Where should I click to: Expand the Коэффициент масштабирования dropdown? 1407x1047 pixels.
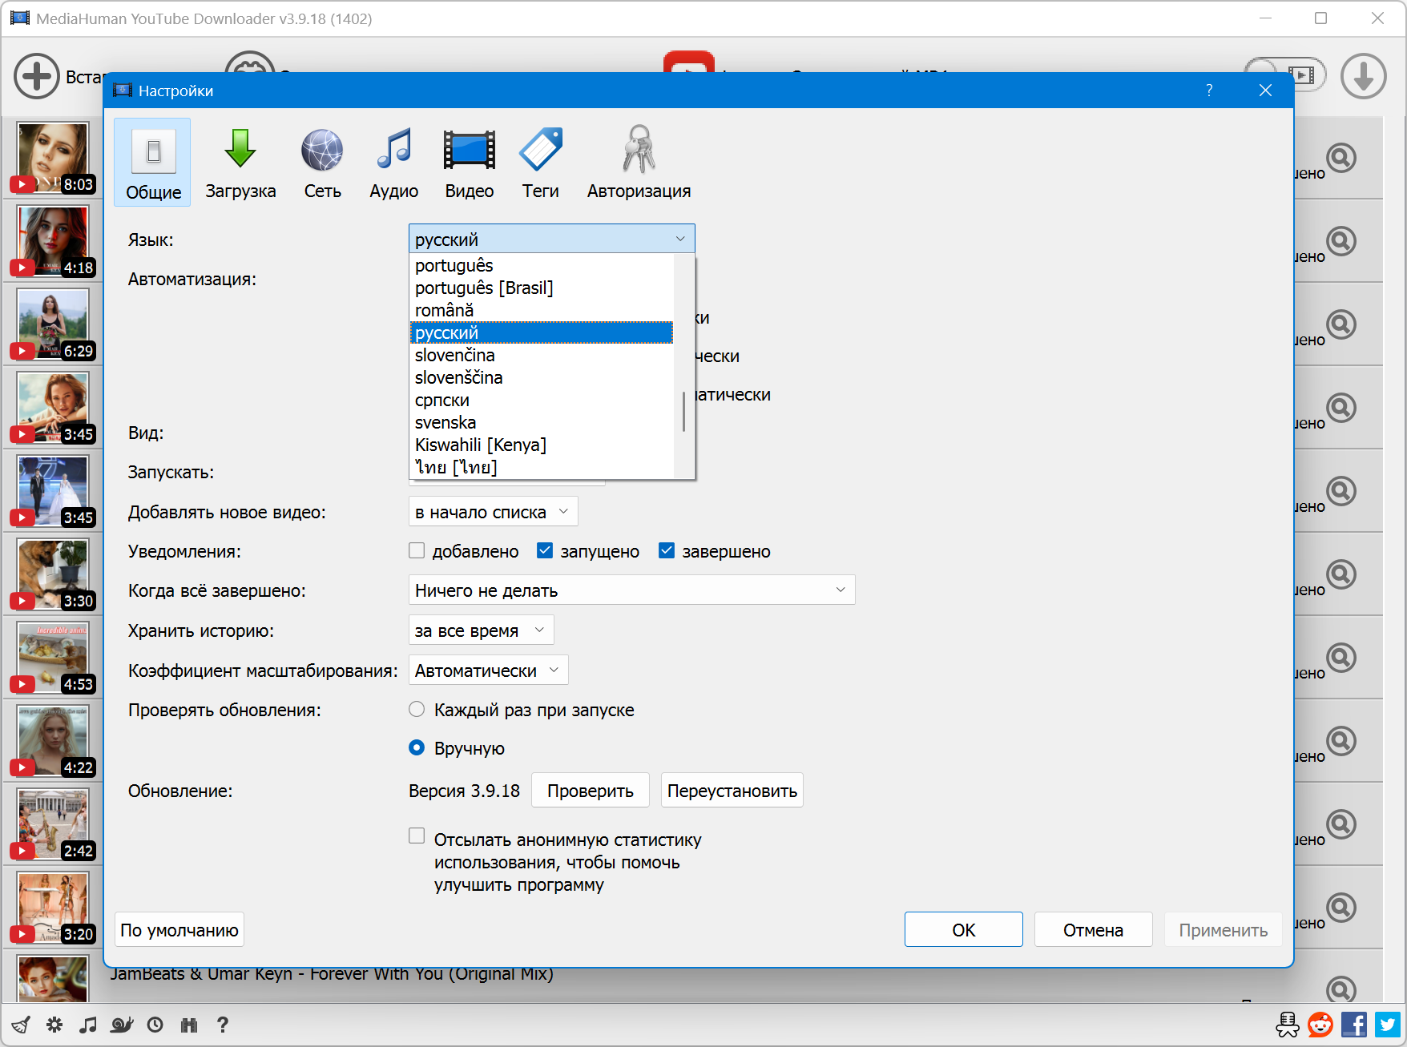[x=488, y=670]
